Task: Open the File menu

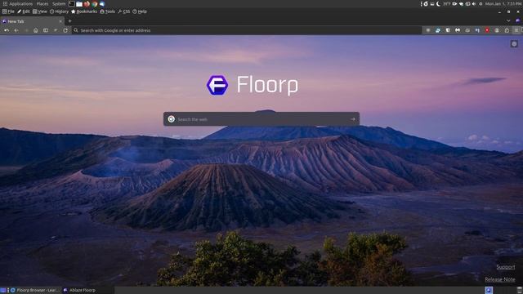Action: (8, 11)
